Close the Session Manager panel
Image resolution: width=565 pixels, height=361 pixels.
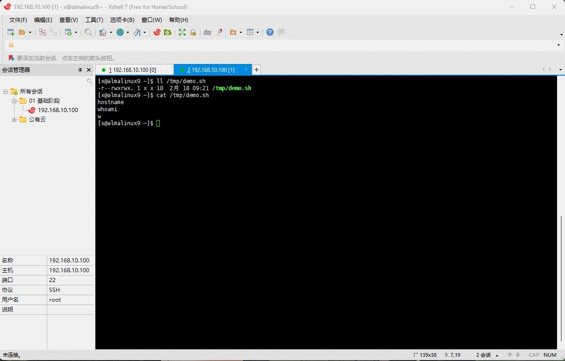(x=89, y=70)
